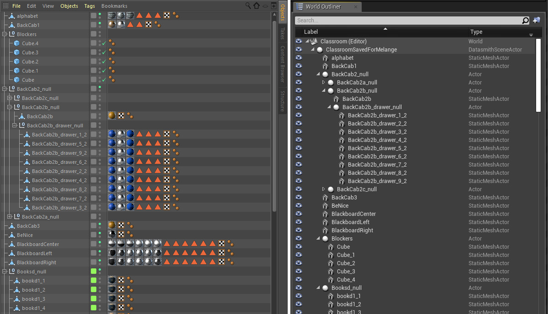Screen dimensions: 548x314
Task: Open the Tags menu
Action: click(90, 6)
